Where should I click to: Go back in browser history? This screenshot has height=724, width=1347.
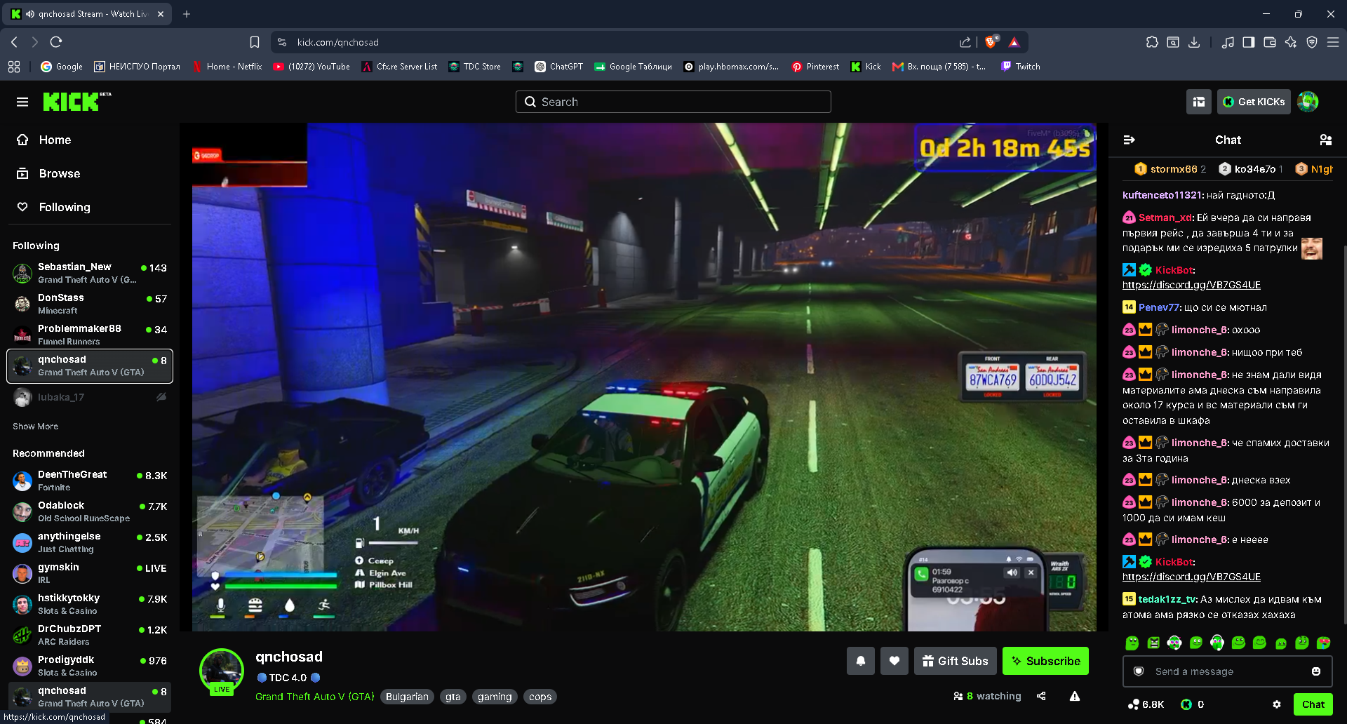click(14, 42)
